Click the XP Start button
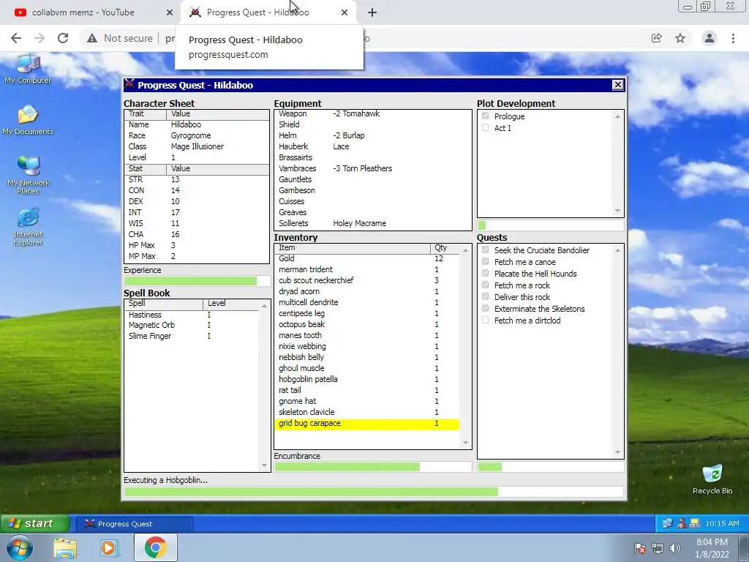Image resolution: width=749 pixels, height=562 pixels. point(34,523)
